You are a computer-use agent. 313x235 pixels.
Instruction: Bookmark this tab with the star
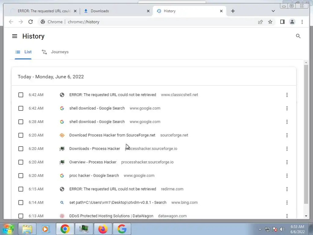270,22
